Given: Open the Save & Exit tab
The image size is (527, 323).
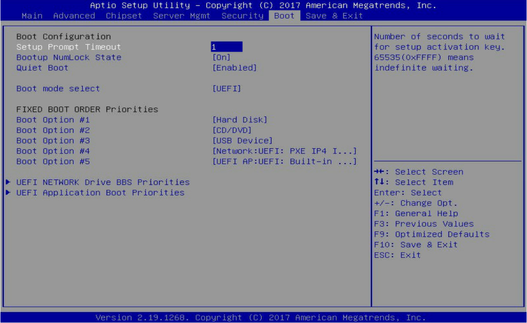Looking at the screenshot, I should 334,16.
